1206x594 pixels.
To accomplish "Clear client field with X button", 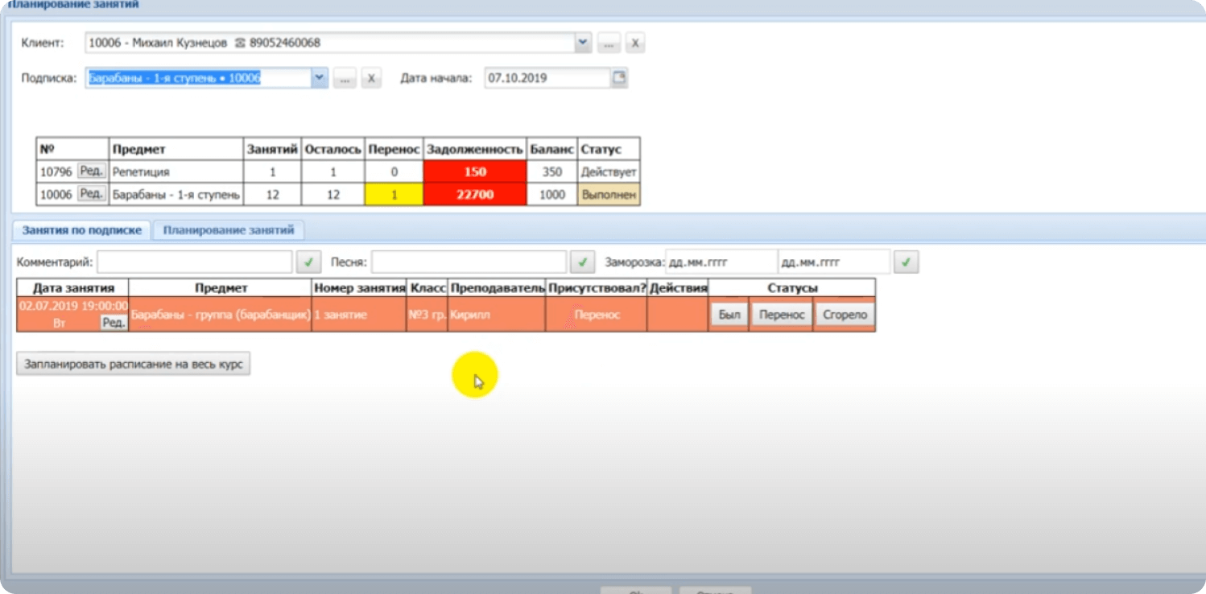I will pyautogui.click(x=634, y=43).
